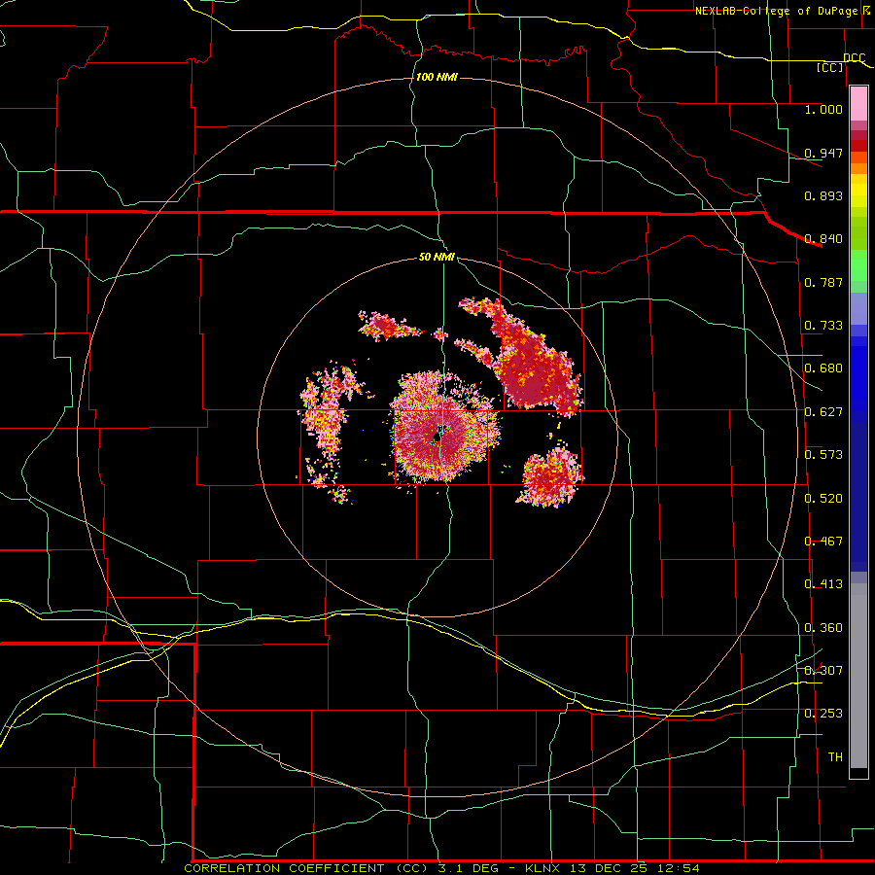Click the 0.840 scale value
This screenshot has height=875, width=875.
[823, 239]
